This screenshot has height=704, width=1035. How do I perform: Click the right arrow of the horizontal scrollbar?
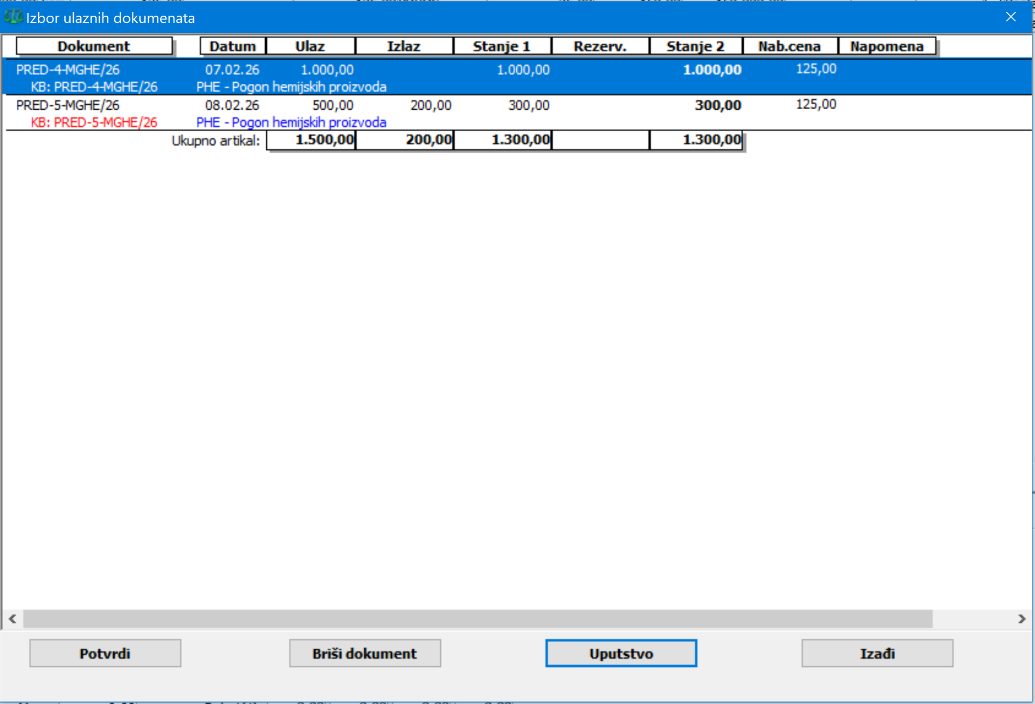tap(1022, 619)
